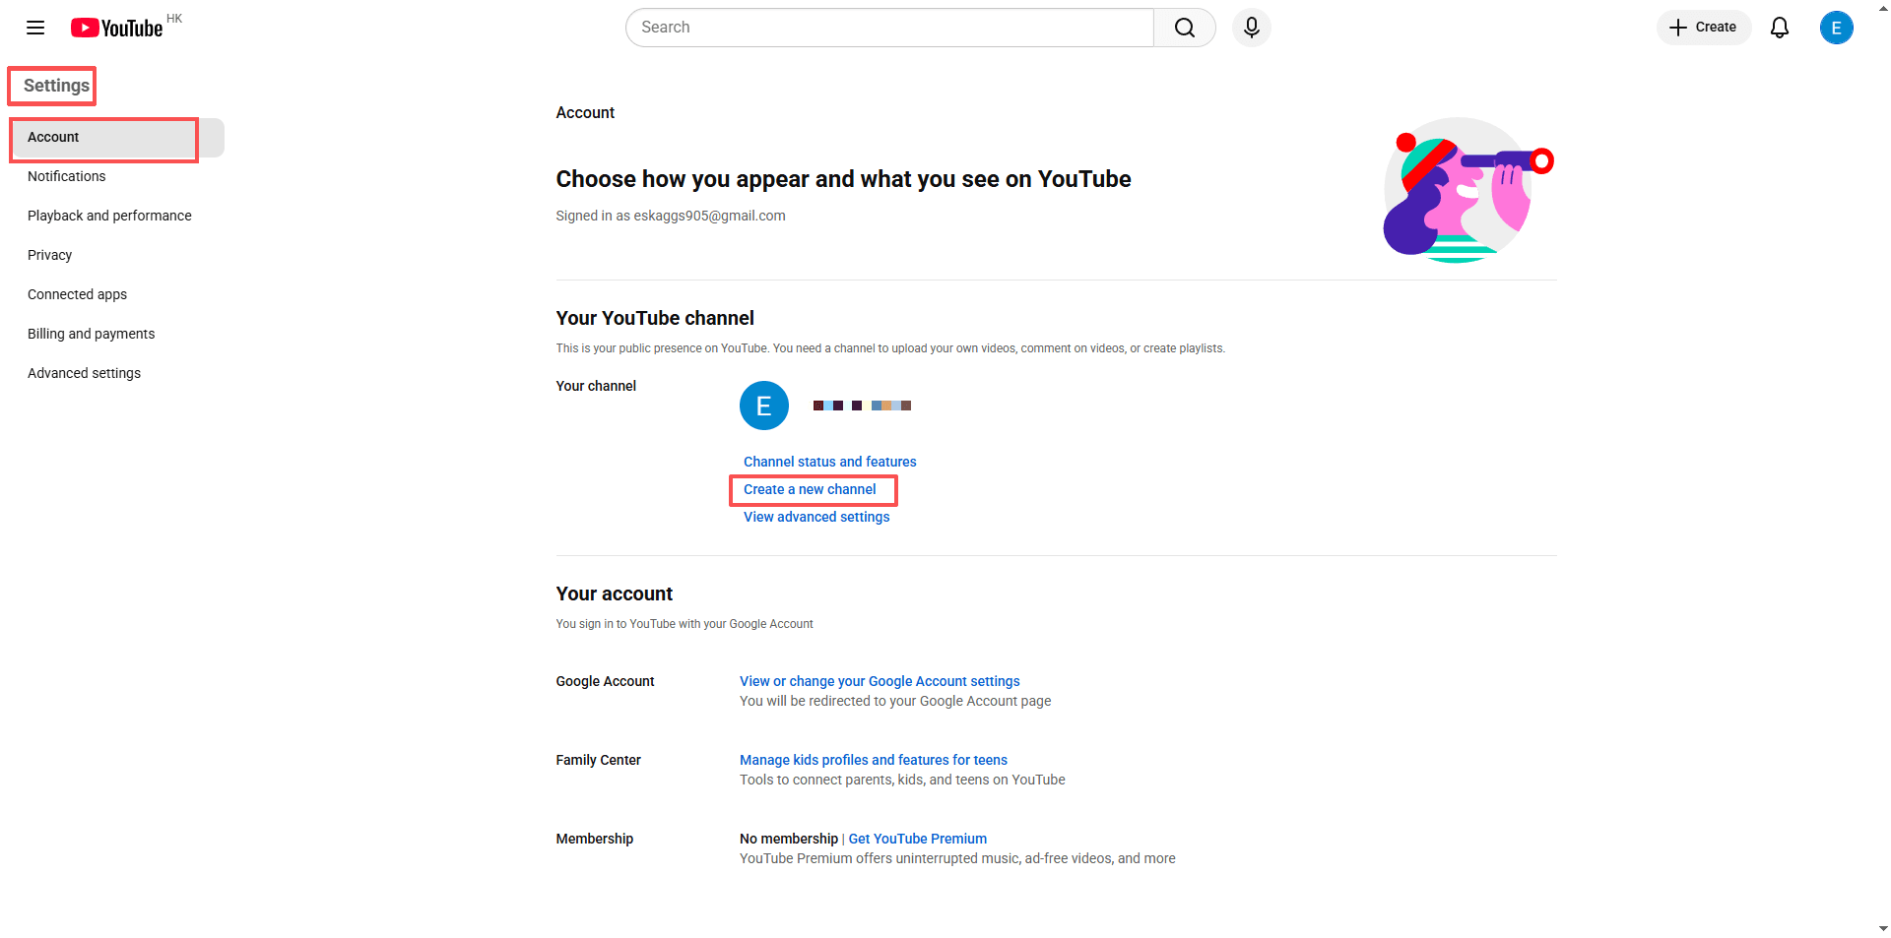Open the hamburger guide menu
1891x938 pixels.
pos(35,28)
